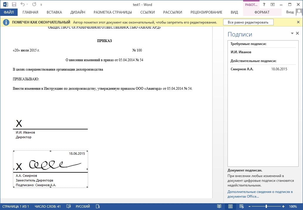Select the Смирнов А.А. valid signature entry
Image resolution: width=303 pixels, height=210 pixels.
click(242, 69)
